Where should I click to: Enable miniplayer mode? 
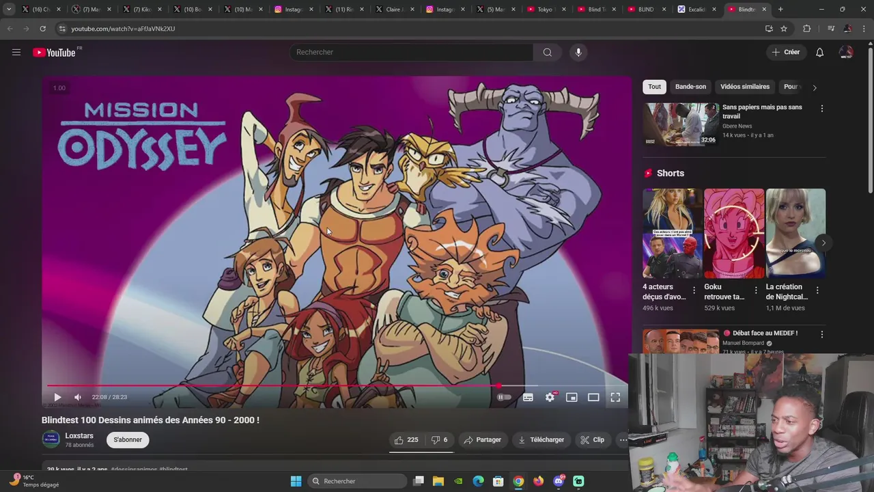click(572, 397)
